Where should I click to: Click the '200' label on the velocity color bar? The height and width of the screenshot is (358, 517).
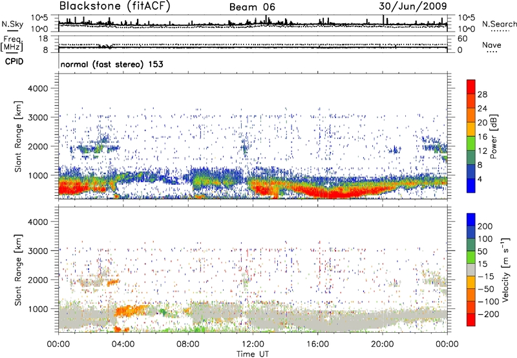pyautogui.click(x=485, y=226)
